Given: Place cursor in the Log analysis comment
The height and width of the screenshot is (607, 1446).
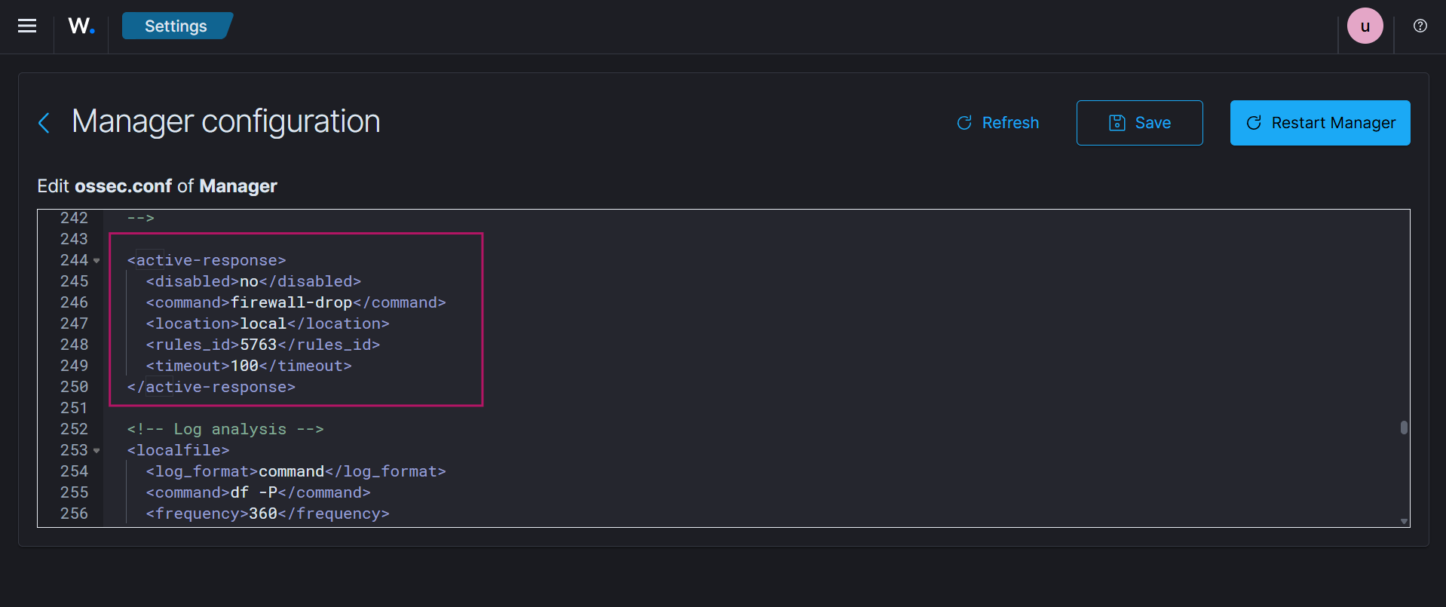Looking at the screenshot, I should point(230,429).
